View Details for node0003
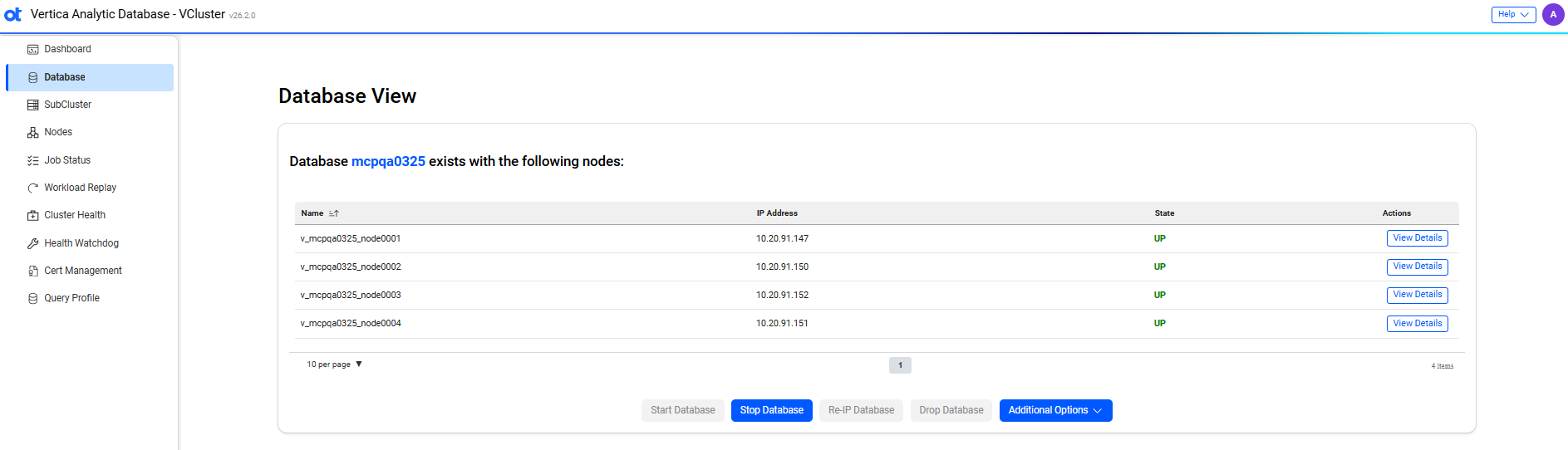Viewport: 1568px width, 450px height. [x=1417, y=295]
